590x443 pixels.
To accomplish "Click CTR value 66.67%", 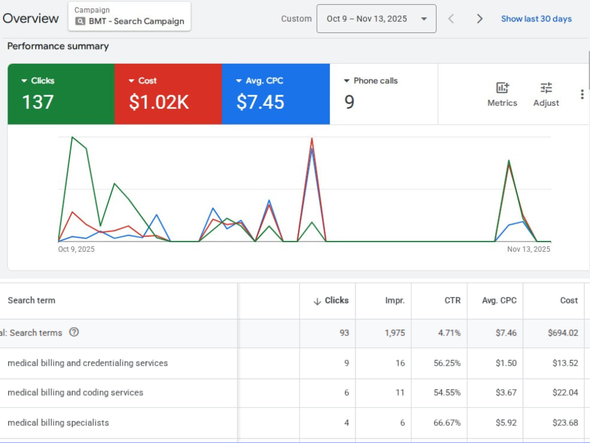I will [x=447, y=423].
